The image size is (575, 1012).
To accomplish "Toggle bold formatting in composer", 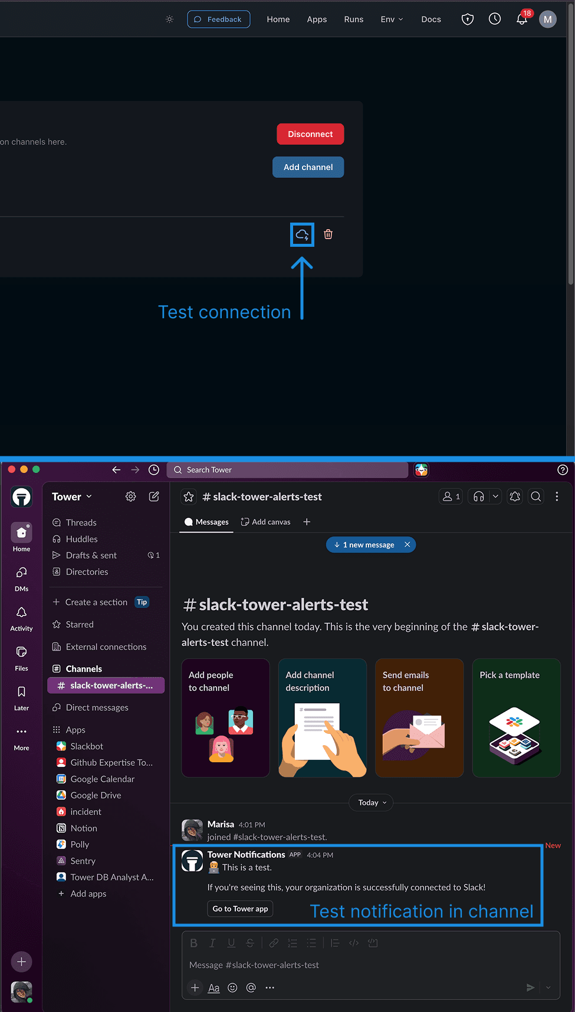I will click(193, 943).
